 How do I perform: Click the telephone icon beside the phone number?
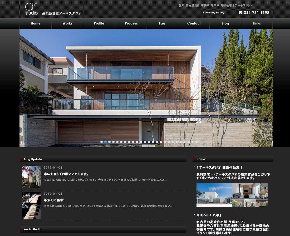(240, 13)
